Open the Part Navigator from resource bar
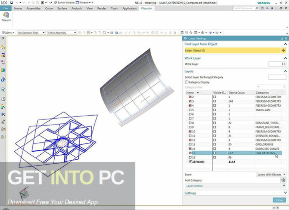The height and width of the screenshot is (210, 289). [3, 62]
